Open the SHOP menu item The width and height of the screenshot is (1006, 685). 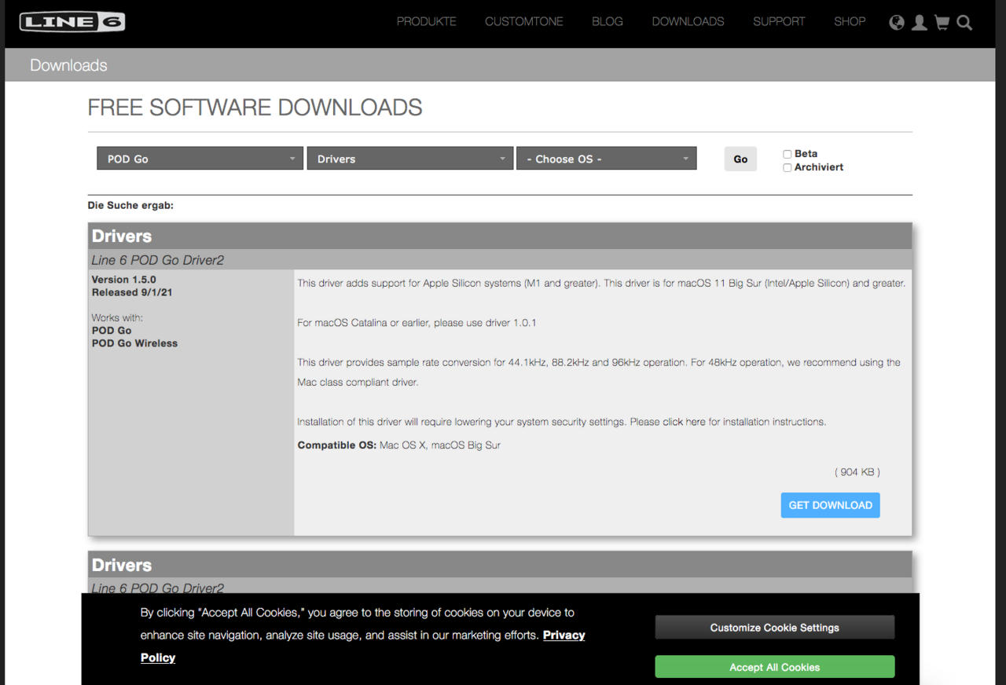tap(850, 21)
